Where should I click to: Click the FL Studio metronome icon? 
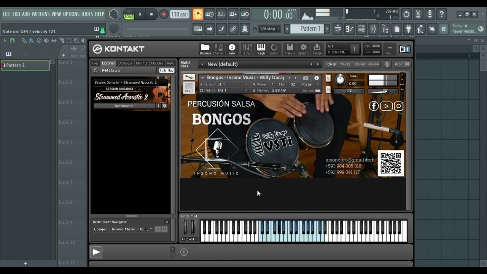(197, 14)
